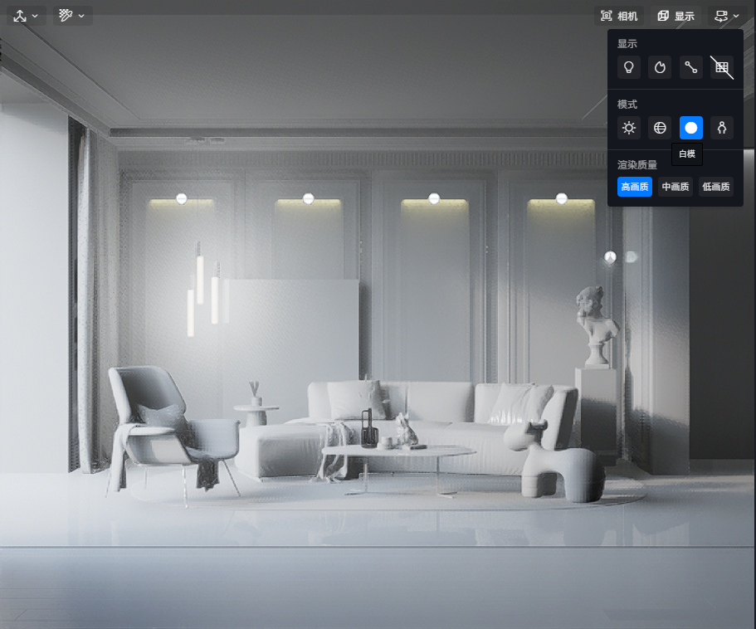Choose 高画质 high render quality
The width and height of the screenshot is (756, 629).
[635, 187]
